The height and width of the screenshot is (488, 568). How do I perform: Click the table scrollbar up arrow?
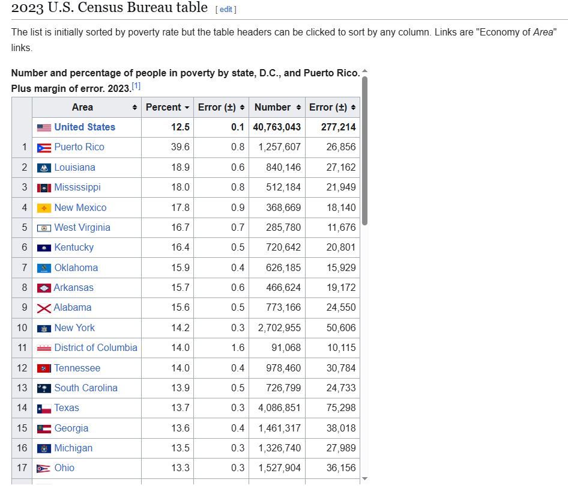365,71
